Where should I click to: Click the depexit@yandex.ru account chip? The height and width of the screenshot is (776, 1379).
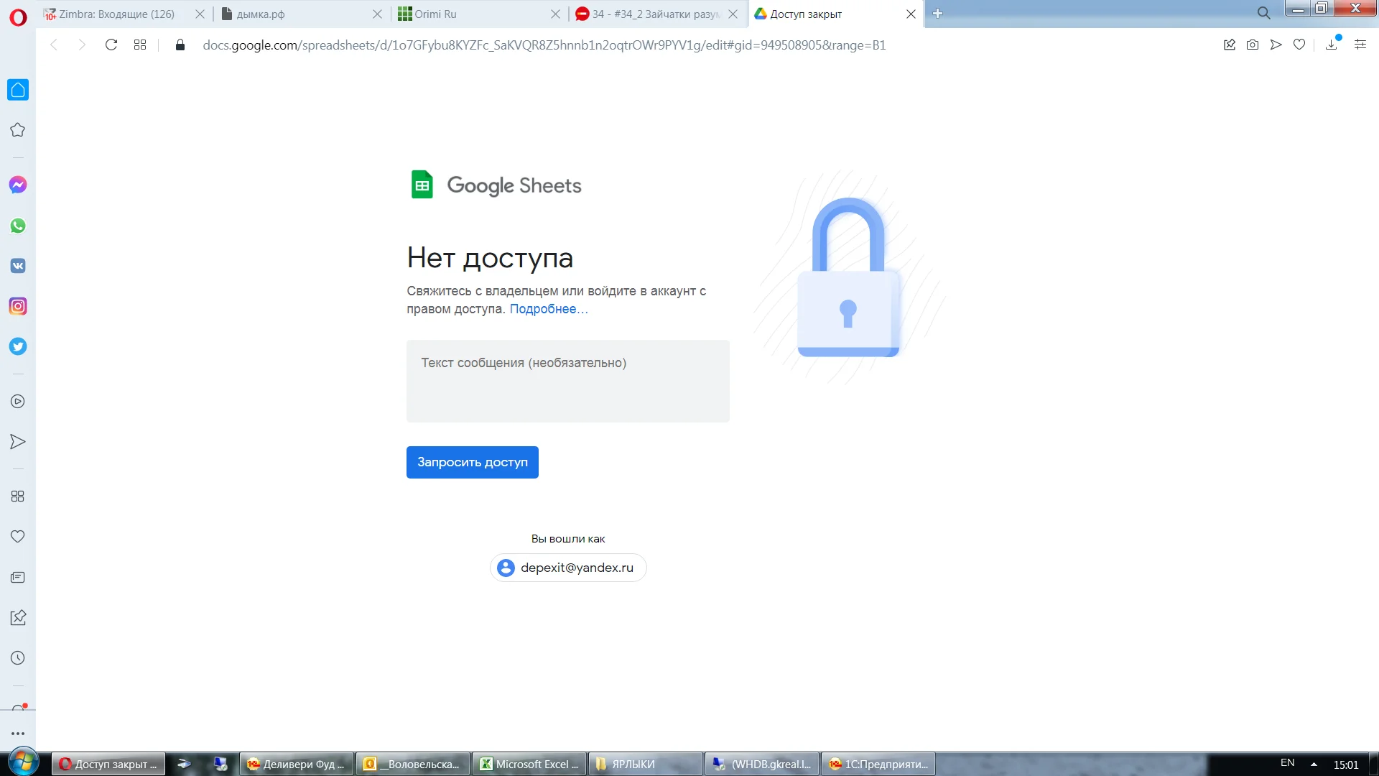(567, 568)
